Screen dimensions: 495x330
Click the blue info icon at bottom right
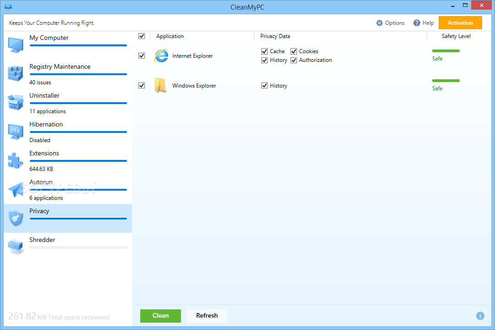tap(480, 316)
